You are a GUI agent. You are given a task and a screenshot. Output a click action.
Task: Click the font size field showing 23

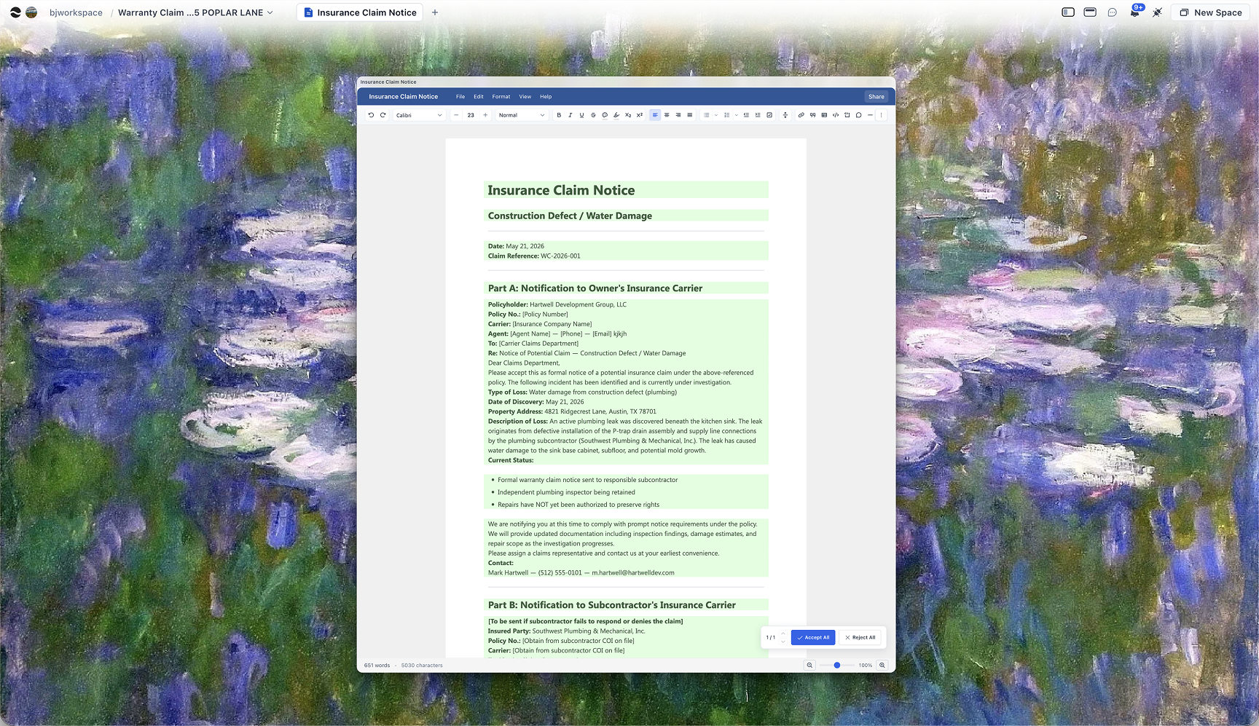coord(471,115)
